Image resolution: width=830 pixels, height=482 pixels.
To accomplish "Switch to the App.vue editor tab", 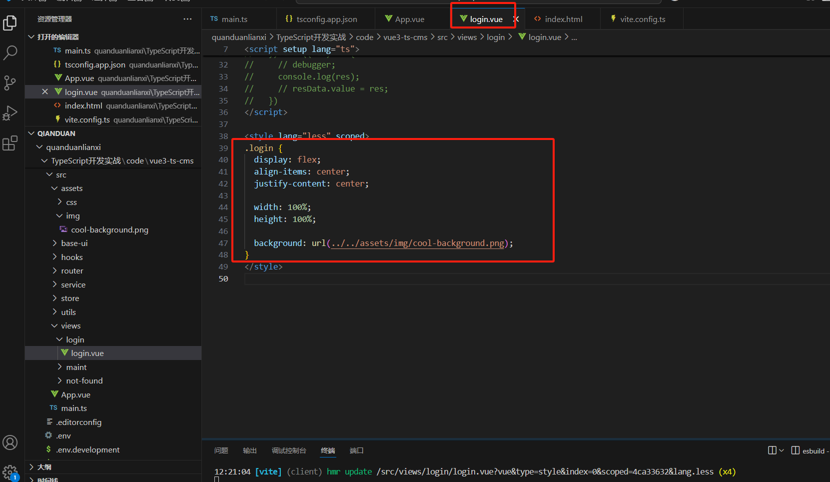I will coord(413,19).
